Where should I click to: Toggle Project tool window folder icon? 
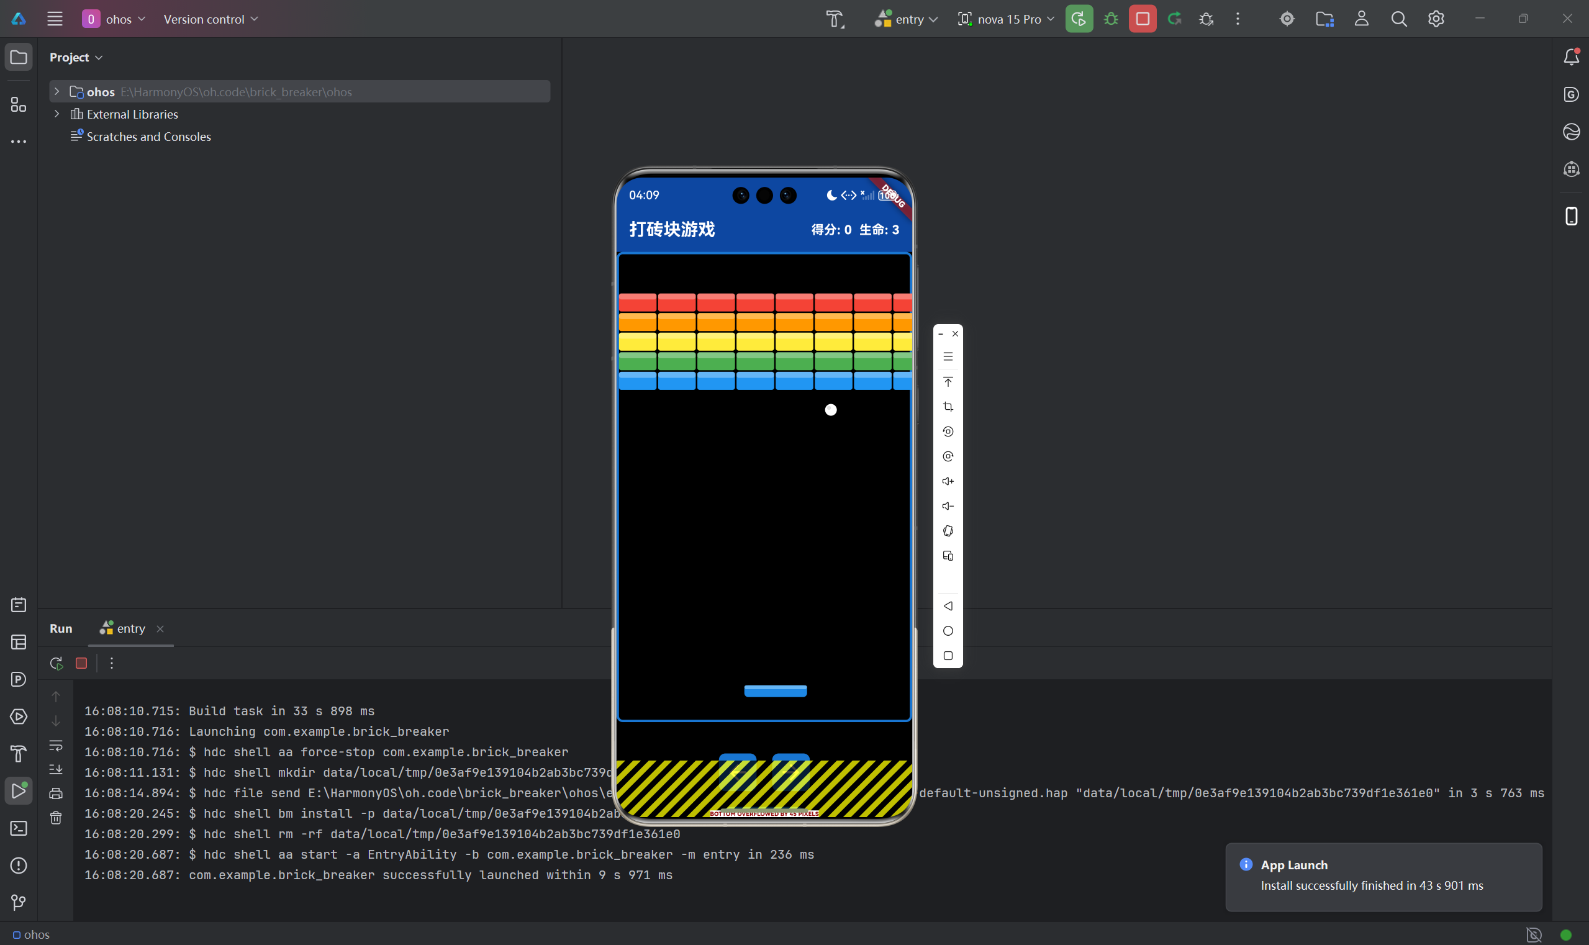[19, 57]
